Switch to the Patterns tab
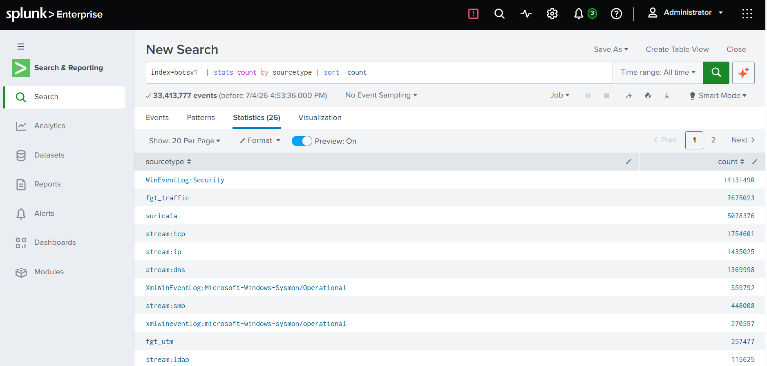 pos(201,118)
